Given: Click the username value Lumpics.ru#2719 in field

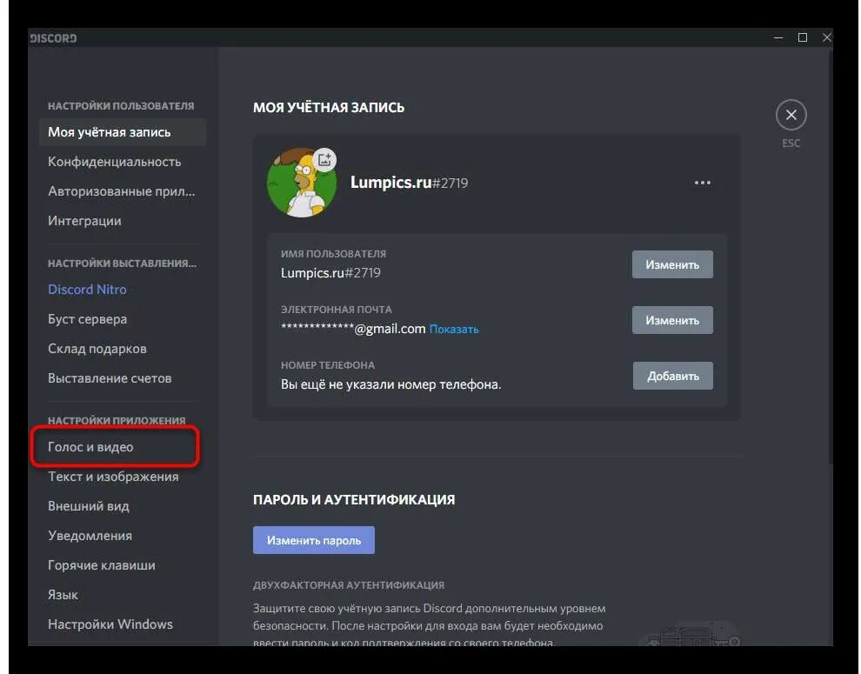Looking at the screenshot, I should click(330, 273).
